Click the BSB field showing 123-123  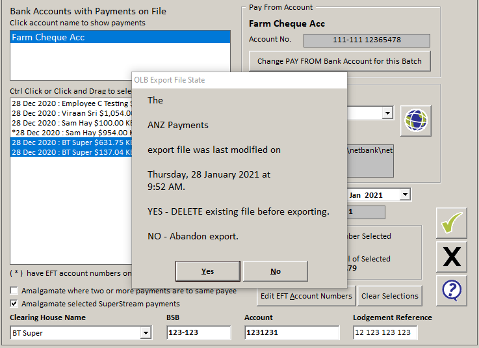(199, 332)
